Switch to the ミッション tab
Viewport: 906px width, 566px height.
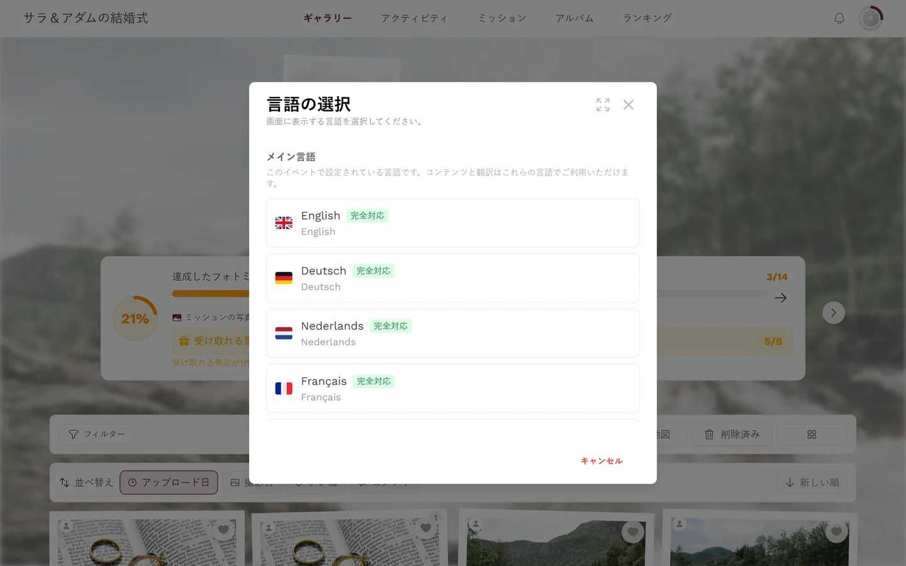coord(502,18)
